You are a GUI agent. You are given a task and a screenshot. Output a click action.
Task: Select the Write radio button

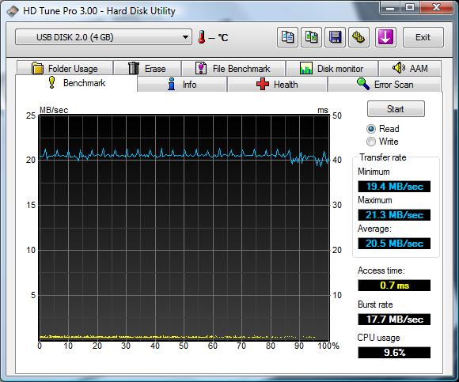click(x=371, y=142)
